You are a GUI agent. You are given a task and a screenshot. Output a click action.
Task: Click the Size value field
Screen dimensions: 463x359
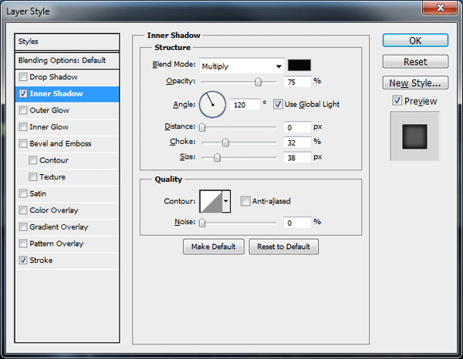click(x=297, y=158)
